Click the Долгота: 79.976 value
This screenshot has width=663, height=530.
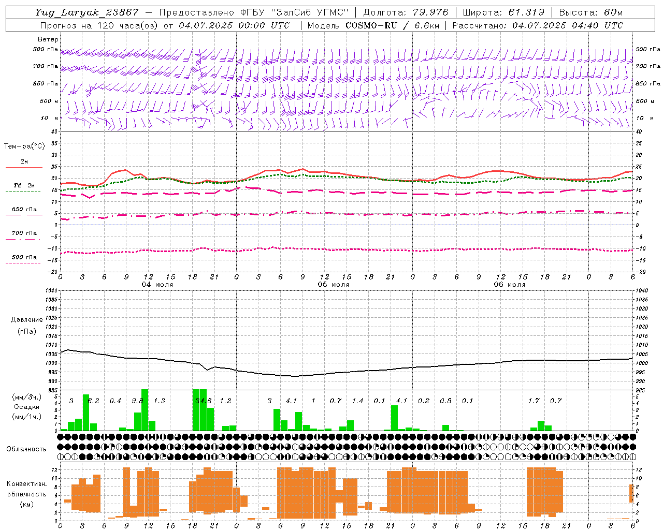pyautogui.click(x=406, y=12)
